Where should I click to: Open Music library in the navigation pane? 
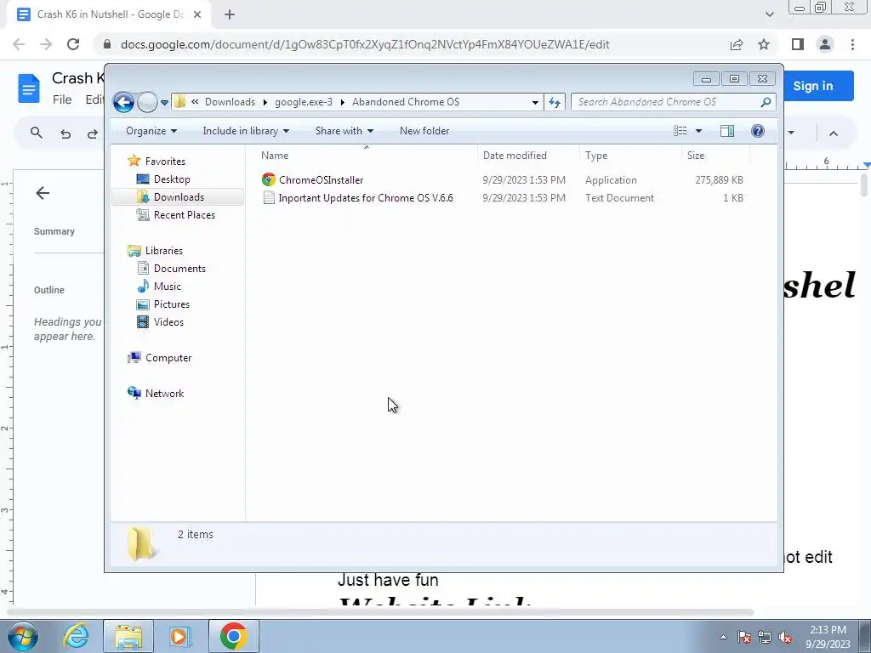[168, 286]
